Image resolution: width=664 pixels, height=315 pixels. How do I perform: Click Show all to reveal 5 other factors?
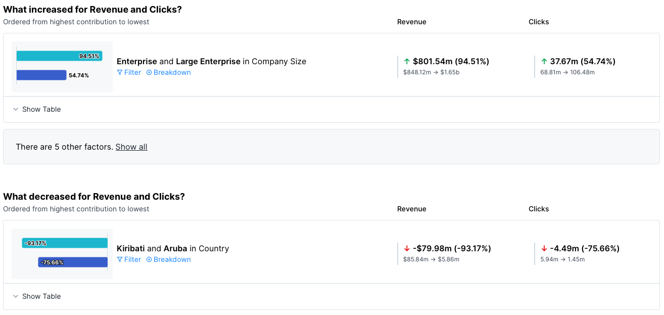[131, 147]
